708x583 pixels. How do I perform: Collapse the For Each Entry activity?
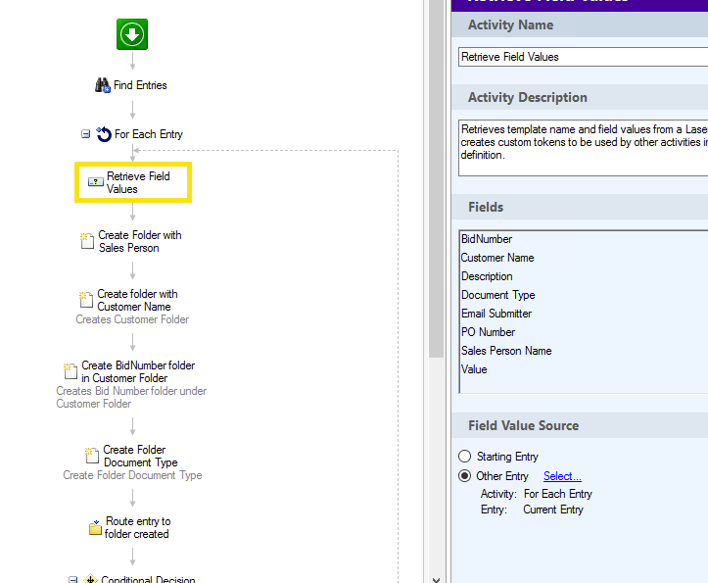tap(86, 134)
